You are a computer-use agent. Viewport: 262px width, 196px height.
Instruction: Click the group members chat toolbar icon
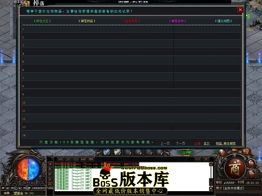83,159
